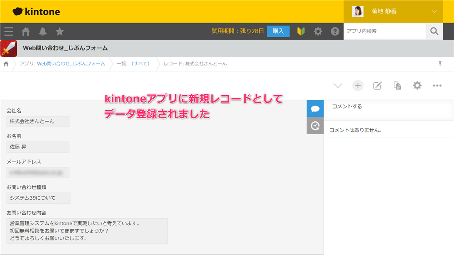Click the お問い合わせ内容 field label
The width and height of the screenshot is (454, 255).
pyautogui.click(x=26, y=213)
